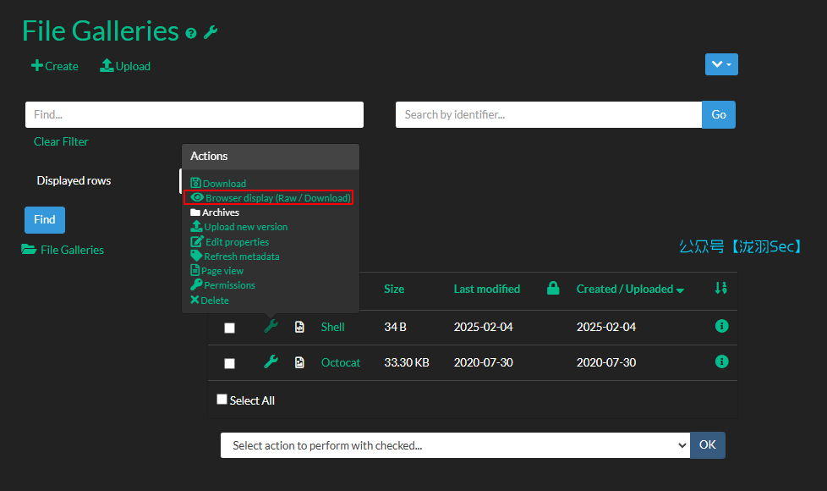
Task: Click the wrench icon in Octocat row
Action: (271, 362)
